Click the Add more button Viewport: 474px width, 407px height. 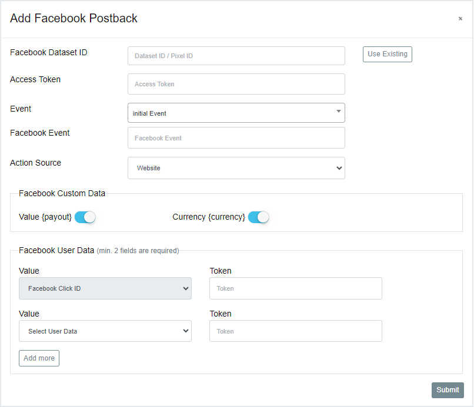[x=39, y=358]
